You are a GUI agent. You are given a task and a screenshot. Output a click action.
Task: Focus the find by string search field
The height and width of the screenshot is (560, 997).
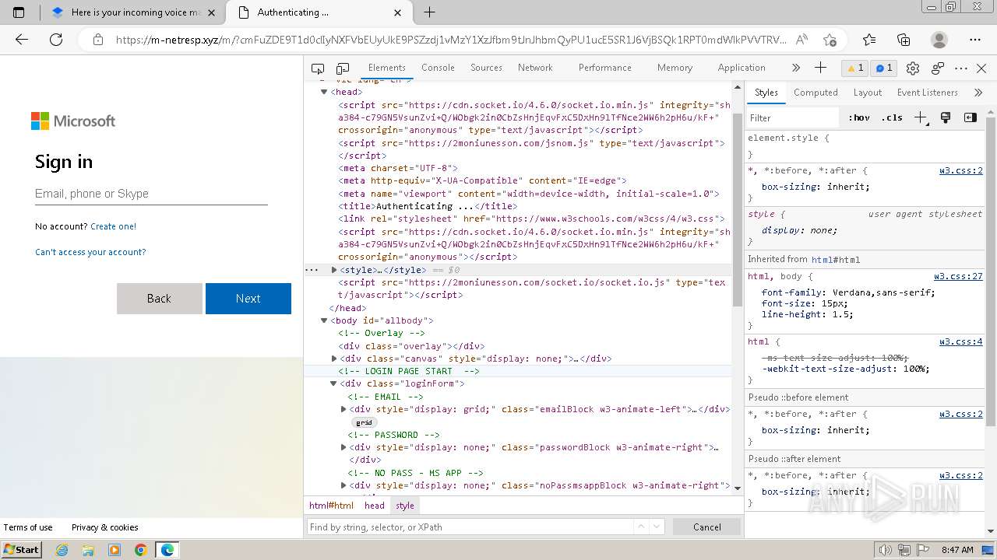tap(470, 527)
